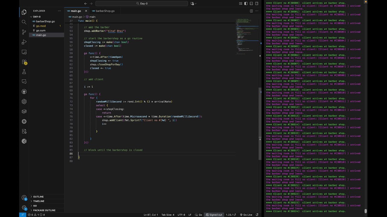The height and width of the screenshot is (217, 387).
Task: Open the Accounts menu with badge
Action: (x=24, y=198)
